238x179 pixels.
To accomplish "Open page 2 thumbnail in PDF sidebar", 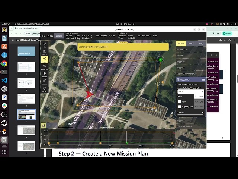I will 26,67.
